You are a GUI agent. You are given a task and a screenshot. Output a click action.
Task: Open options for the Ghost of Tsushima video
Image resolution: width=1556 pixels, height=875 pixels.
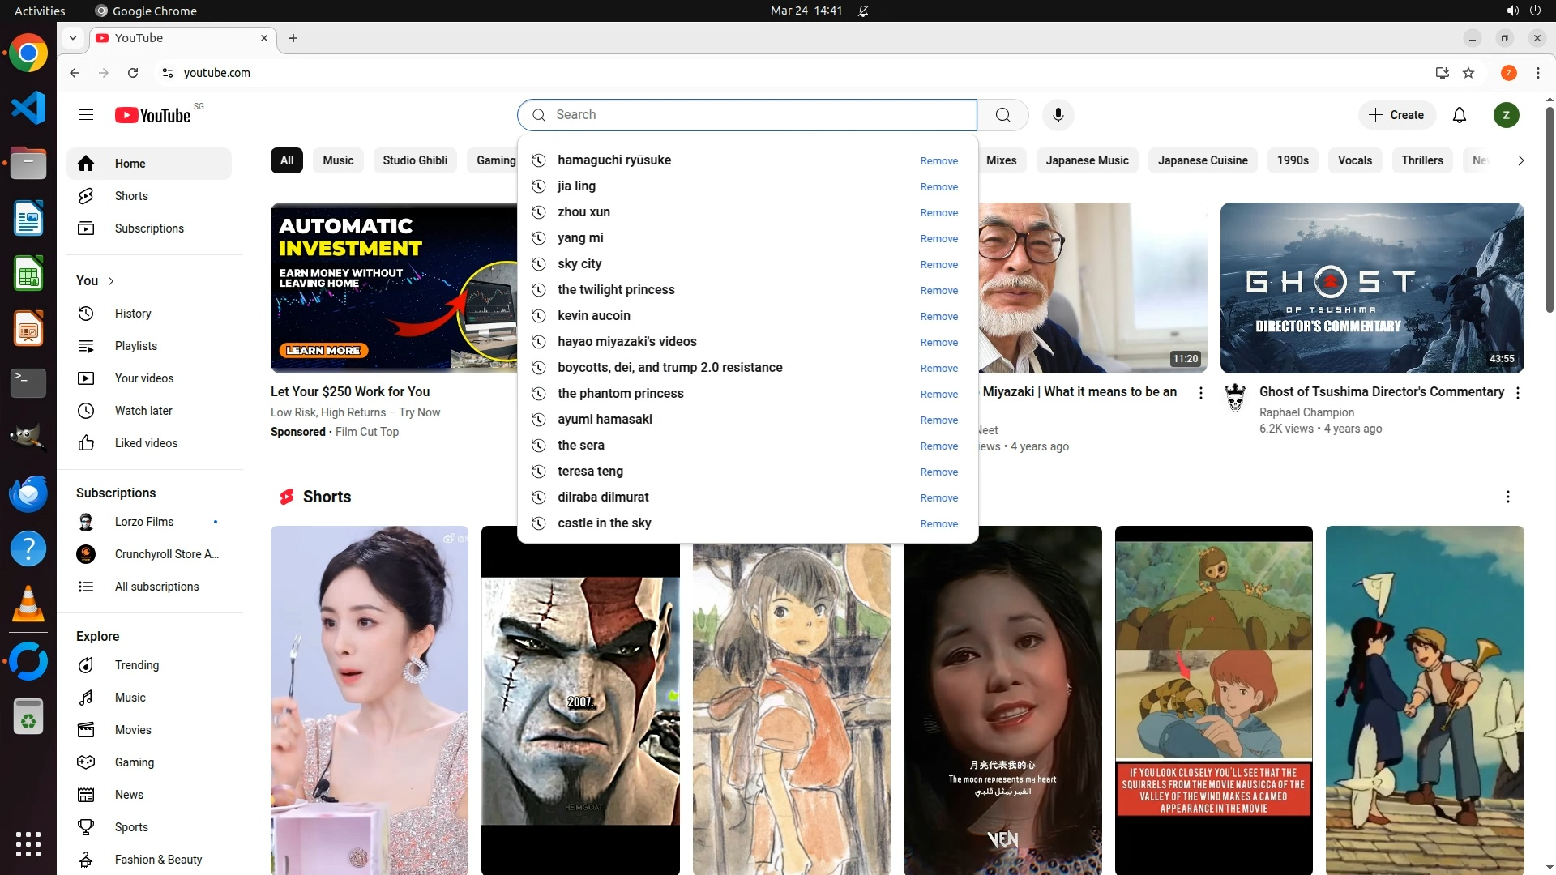(1517, 393)
